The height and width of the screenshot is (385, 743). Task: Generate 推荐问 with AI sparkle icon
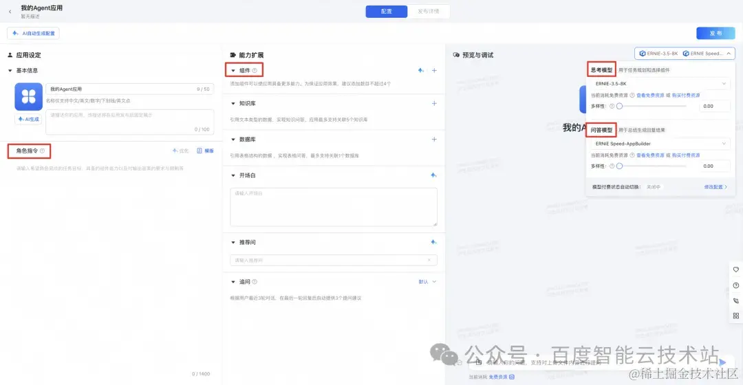[x=433, y=242]
